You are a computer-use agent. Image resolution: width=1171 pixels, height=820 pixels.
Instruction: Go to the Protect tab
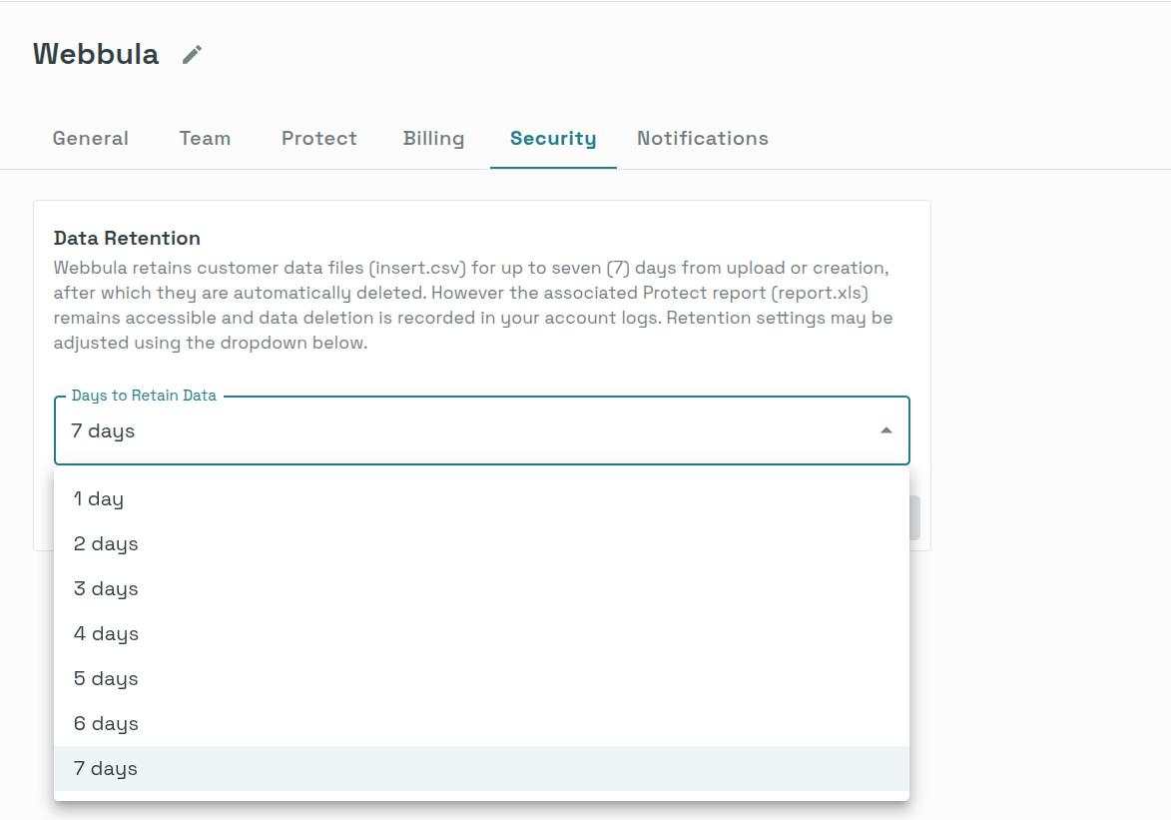point(318,138)
